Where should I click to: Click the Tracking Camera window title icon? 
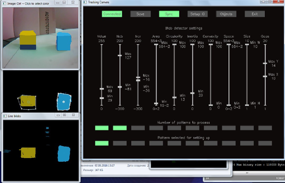pyautogui.click(x=85, y=2)
